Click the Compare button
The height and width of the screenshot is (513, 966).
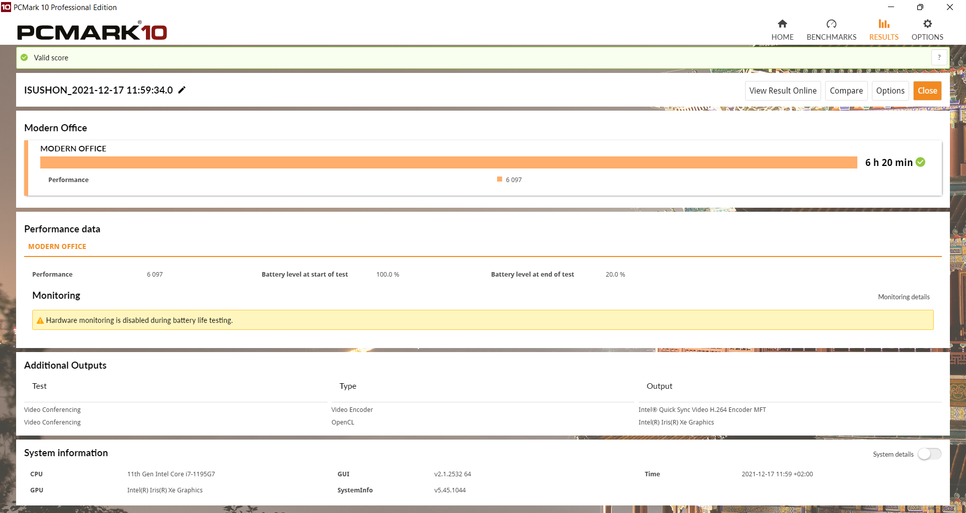tap(846, 91)
